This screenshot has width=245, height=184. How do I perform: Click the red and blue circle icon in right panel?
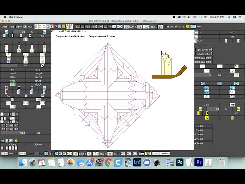[x=232, y=96]
